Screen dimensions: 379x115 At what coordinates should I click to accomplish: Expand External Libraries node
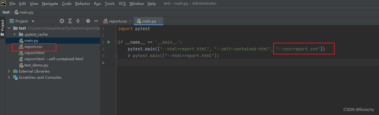[9, 71]
